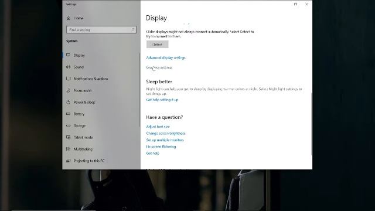The width and height of the screenshot is (375, 211).
Task: Click the Multitasking icon
Action: [x=68, y=149]
